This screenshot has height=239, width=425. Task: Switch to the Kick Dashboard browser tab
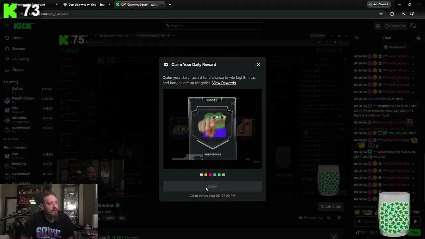click(32, 5)
